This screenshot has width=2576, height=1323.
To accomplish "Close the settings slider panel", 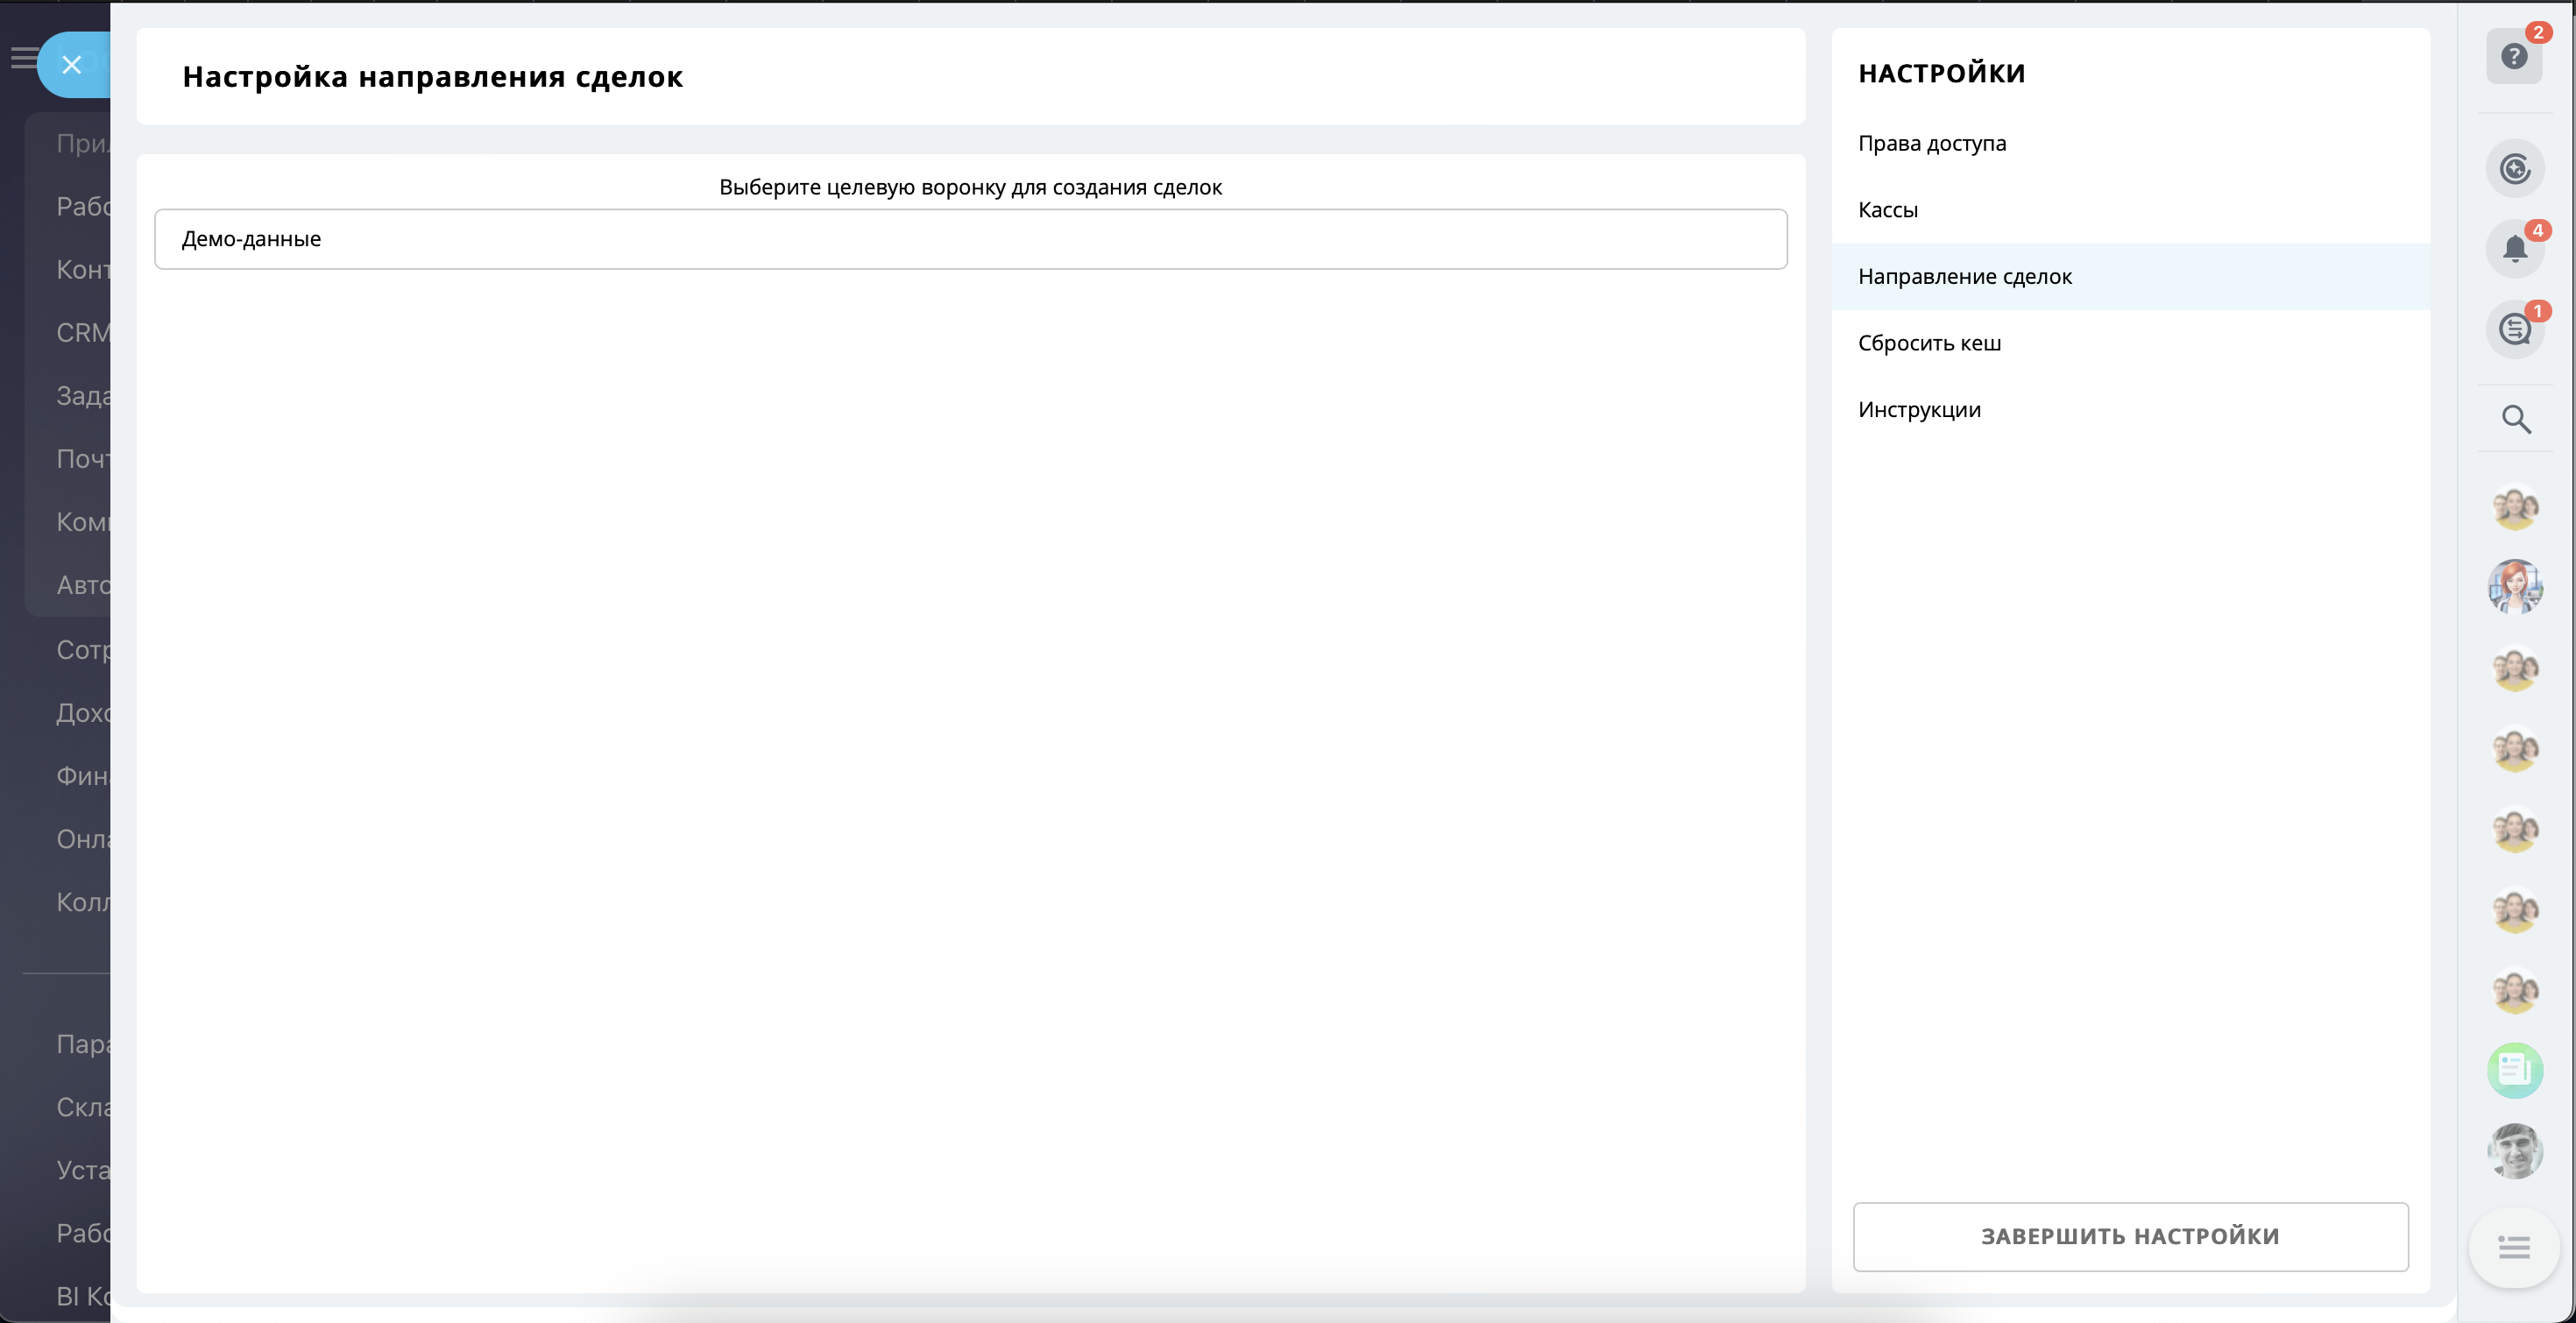I will pos(72,65).
